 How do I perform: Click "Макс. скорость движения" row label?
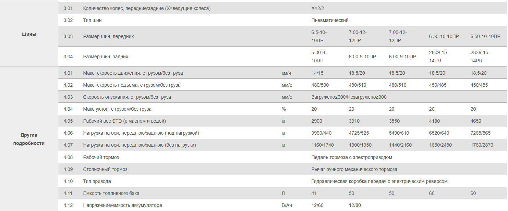click(133, 73)
